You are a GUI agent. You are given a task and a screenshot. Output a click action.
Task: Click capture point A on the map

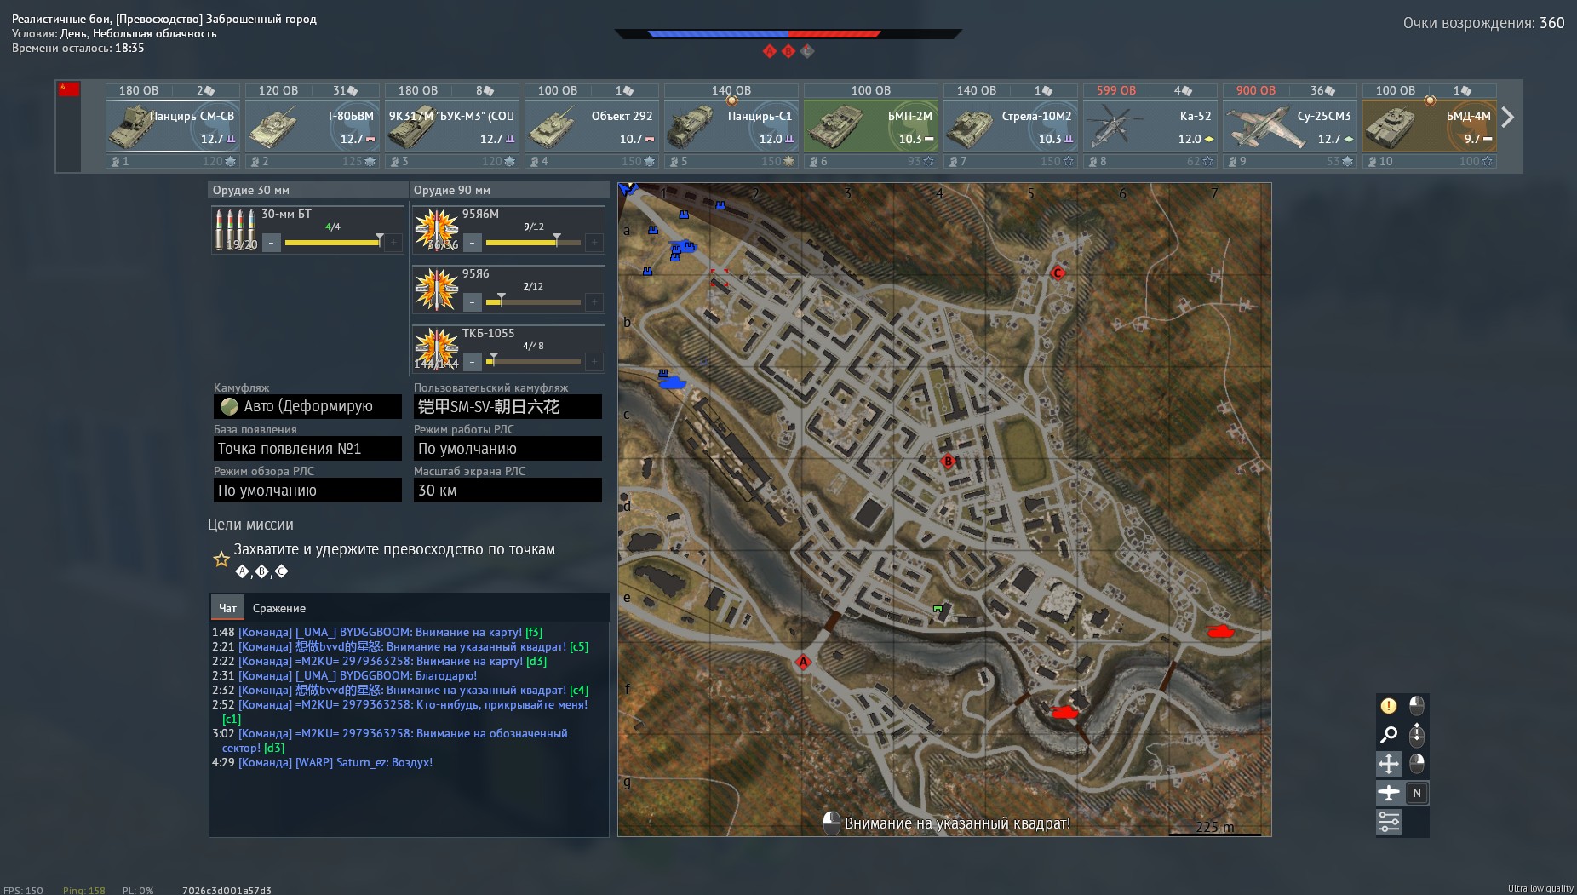(803, 662)
